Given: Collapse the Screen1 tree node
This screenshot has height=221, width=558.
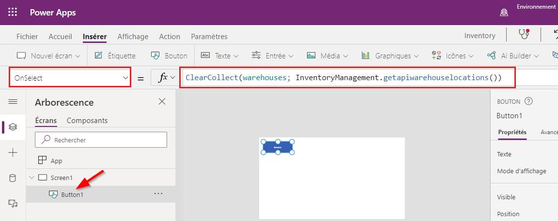Looking at the screenshot, I should pyautogui.click(x=32, y=178).
